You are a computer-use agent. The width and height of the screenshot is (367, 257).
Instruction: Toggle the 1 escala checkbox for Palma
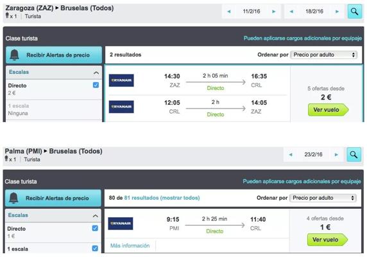[x=95, y=248]
